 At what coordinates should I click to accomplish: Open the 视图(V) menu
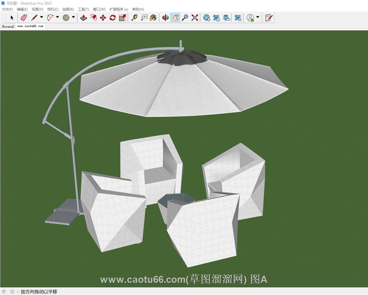pos(38,9)
